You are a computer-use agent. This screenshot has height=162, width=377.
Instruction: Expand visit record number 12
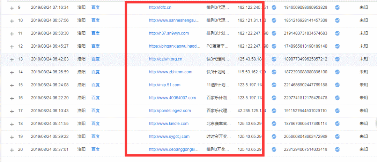coord(12,47)
